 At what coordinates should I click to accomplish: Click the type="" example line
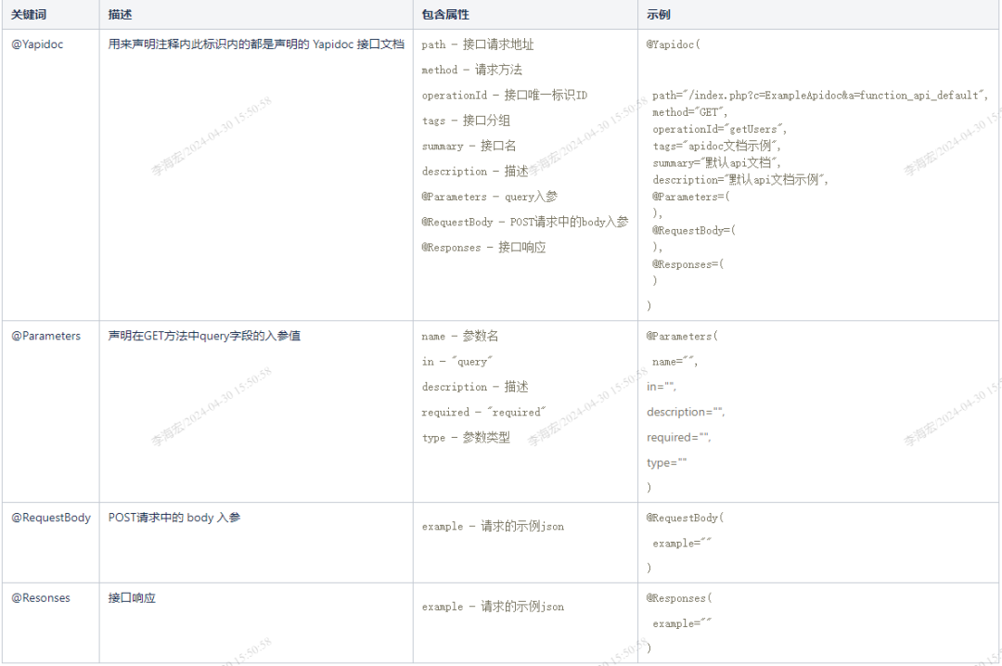click(666, 463)
